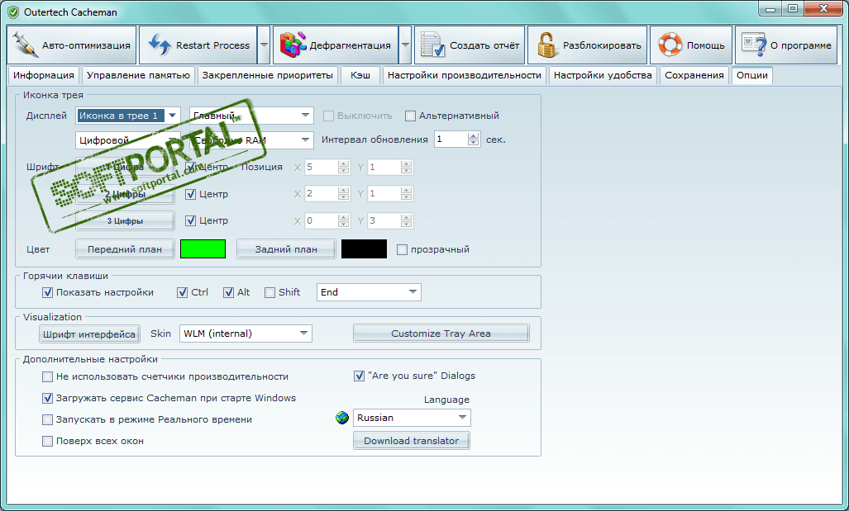Screen dimensions: 849x511
Task: Switch to the Сохранения tab
Action: tap(694, 75)
